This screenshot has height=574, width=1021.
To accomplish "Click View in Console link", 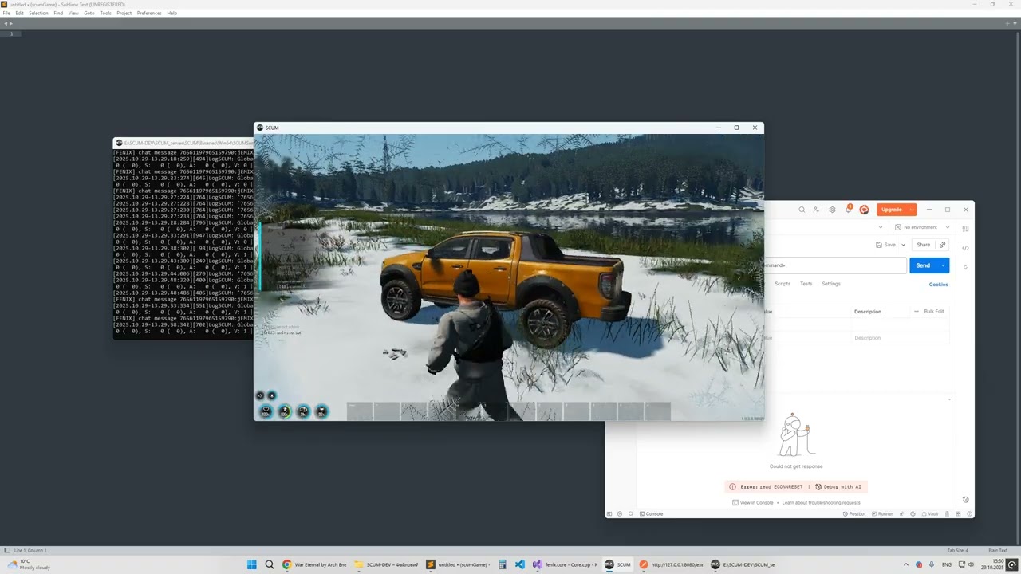I will [x=753, y=503].
